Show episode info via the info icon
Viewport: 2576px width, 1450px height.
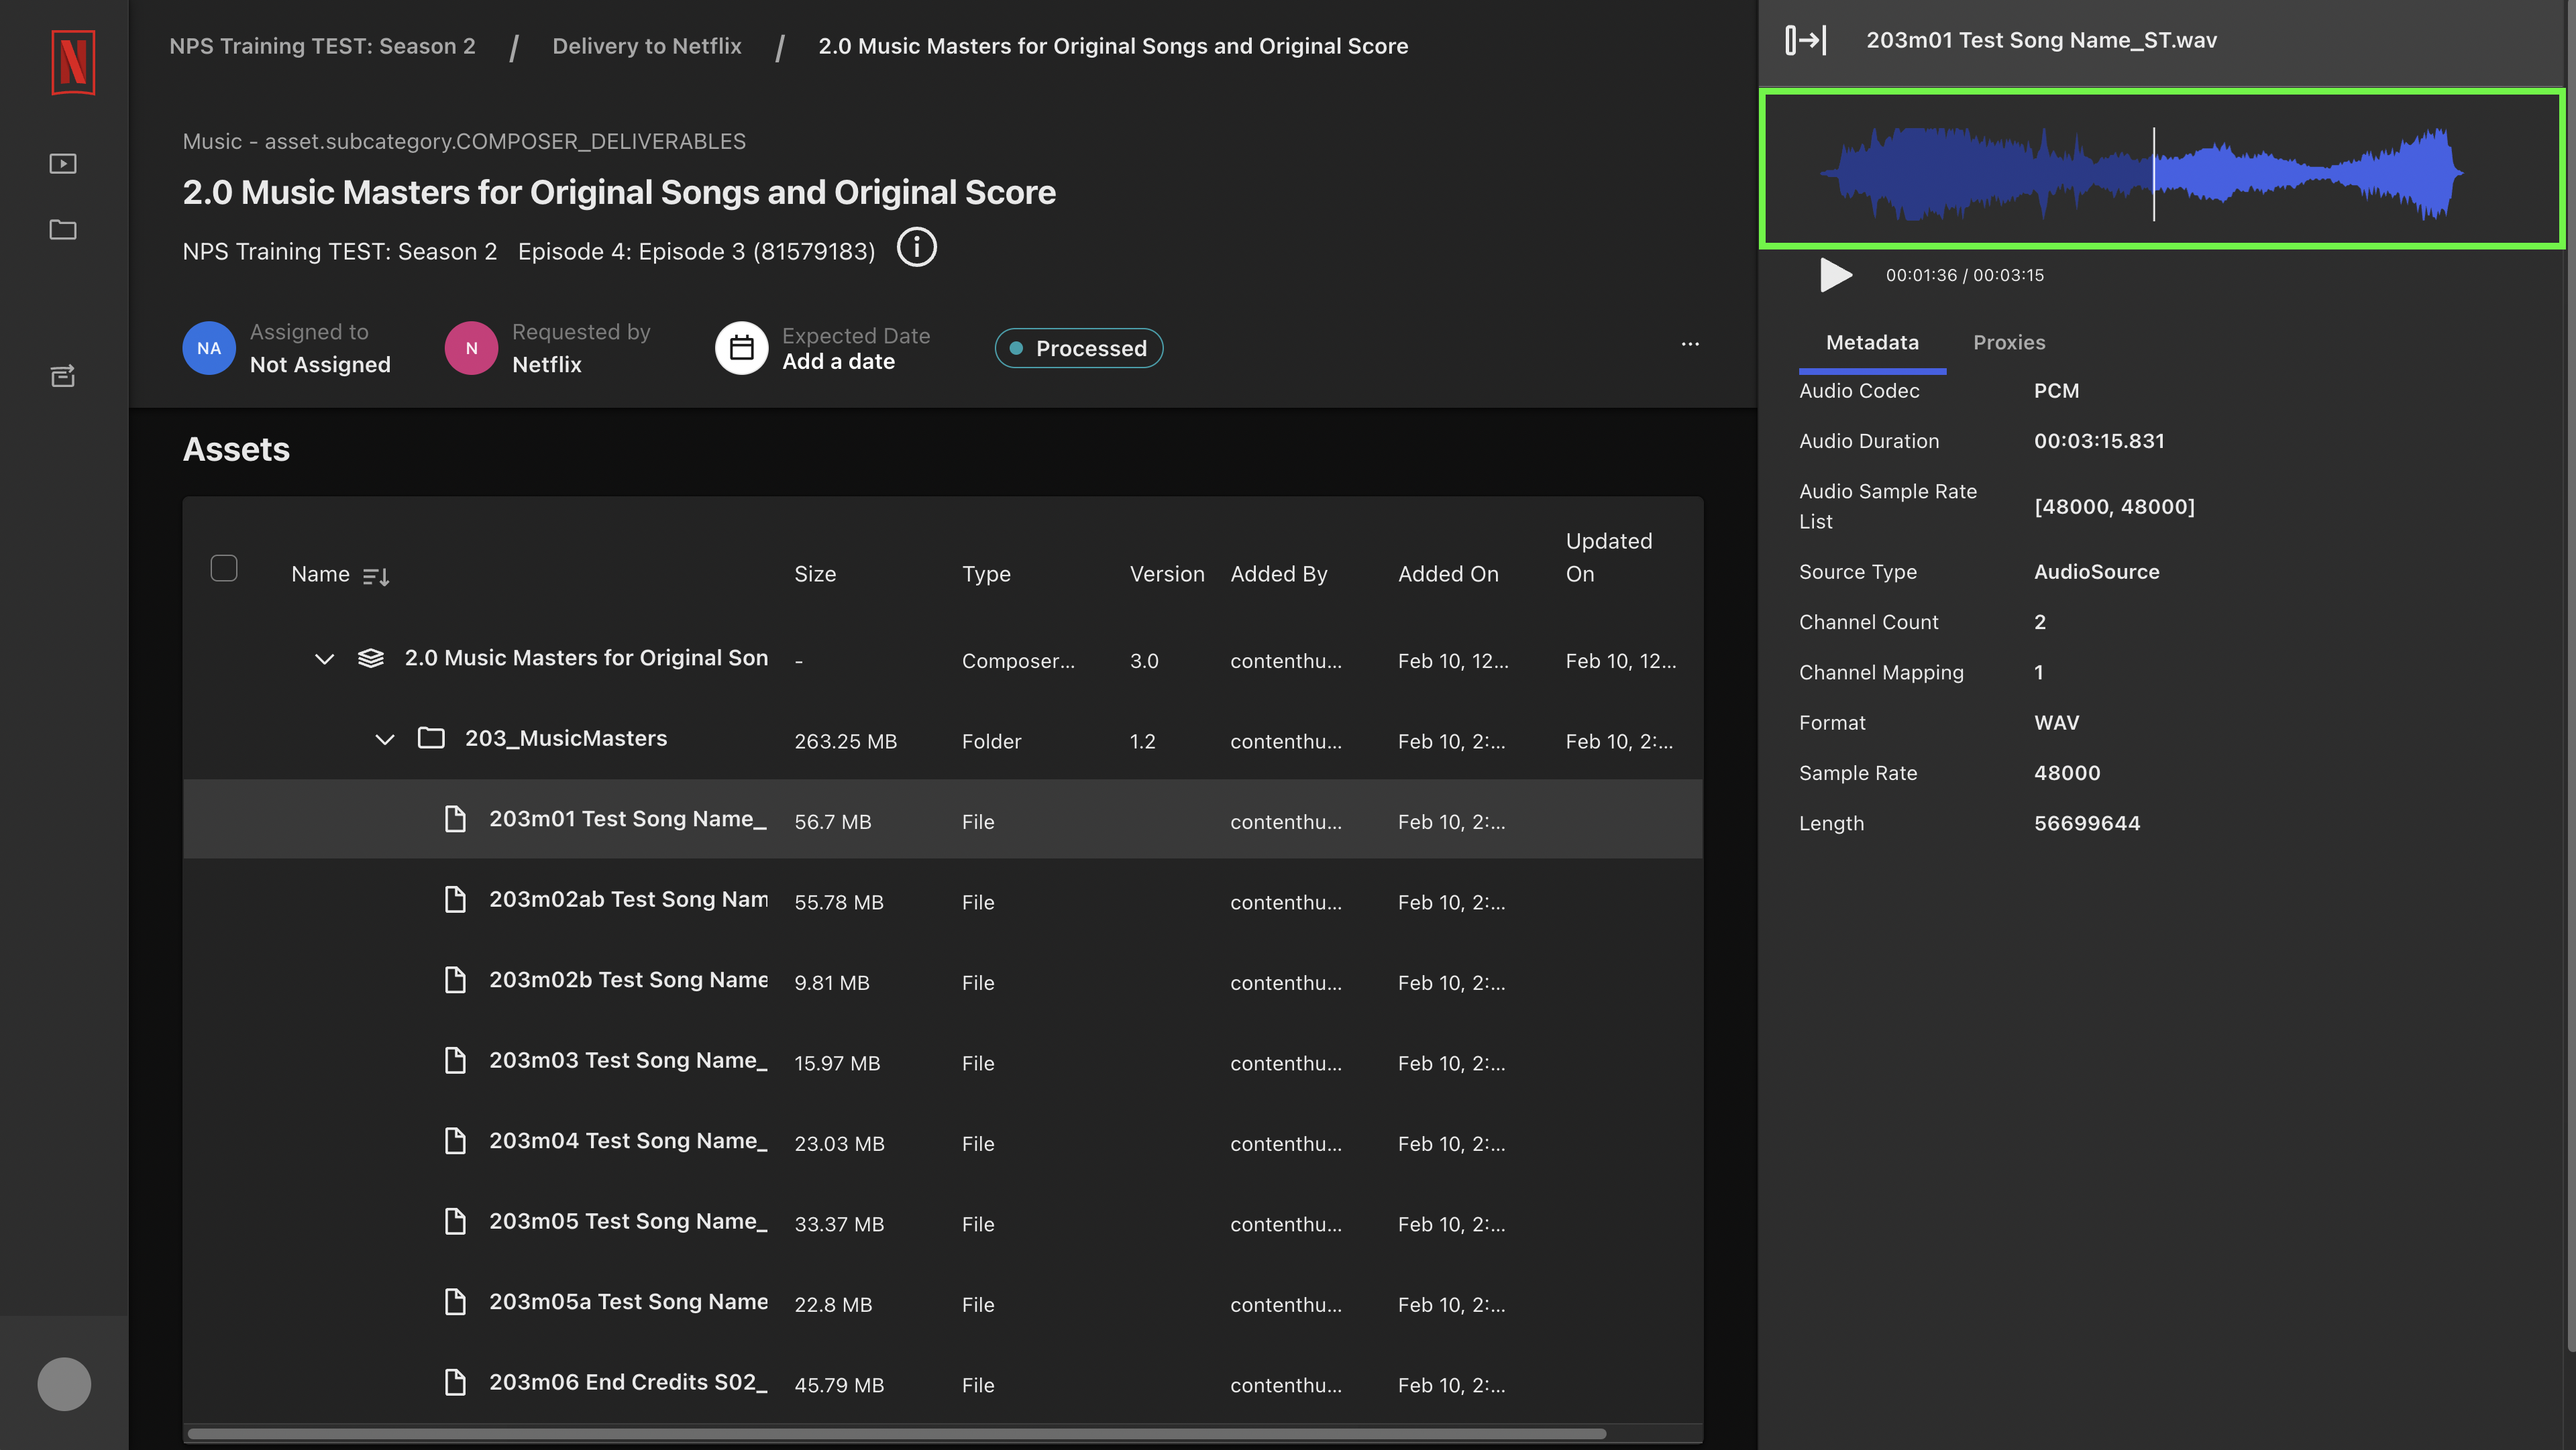coord(916,247)
